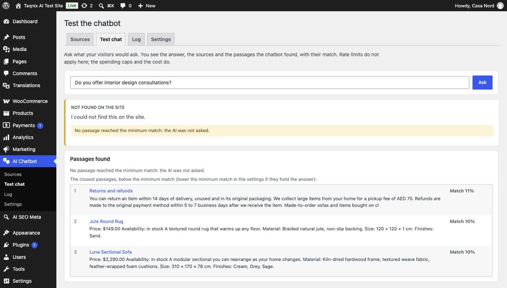Image resolution: width=507 pixels, height=288 pixels.
Task: Click the yellow notice about minimum match
Action: [282, 131]
